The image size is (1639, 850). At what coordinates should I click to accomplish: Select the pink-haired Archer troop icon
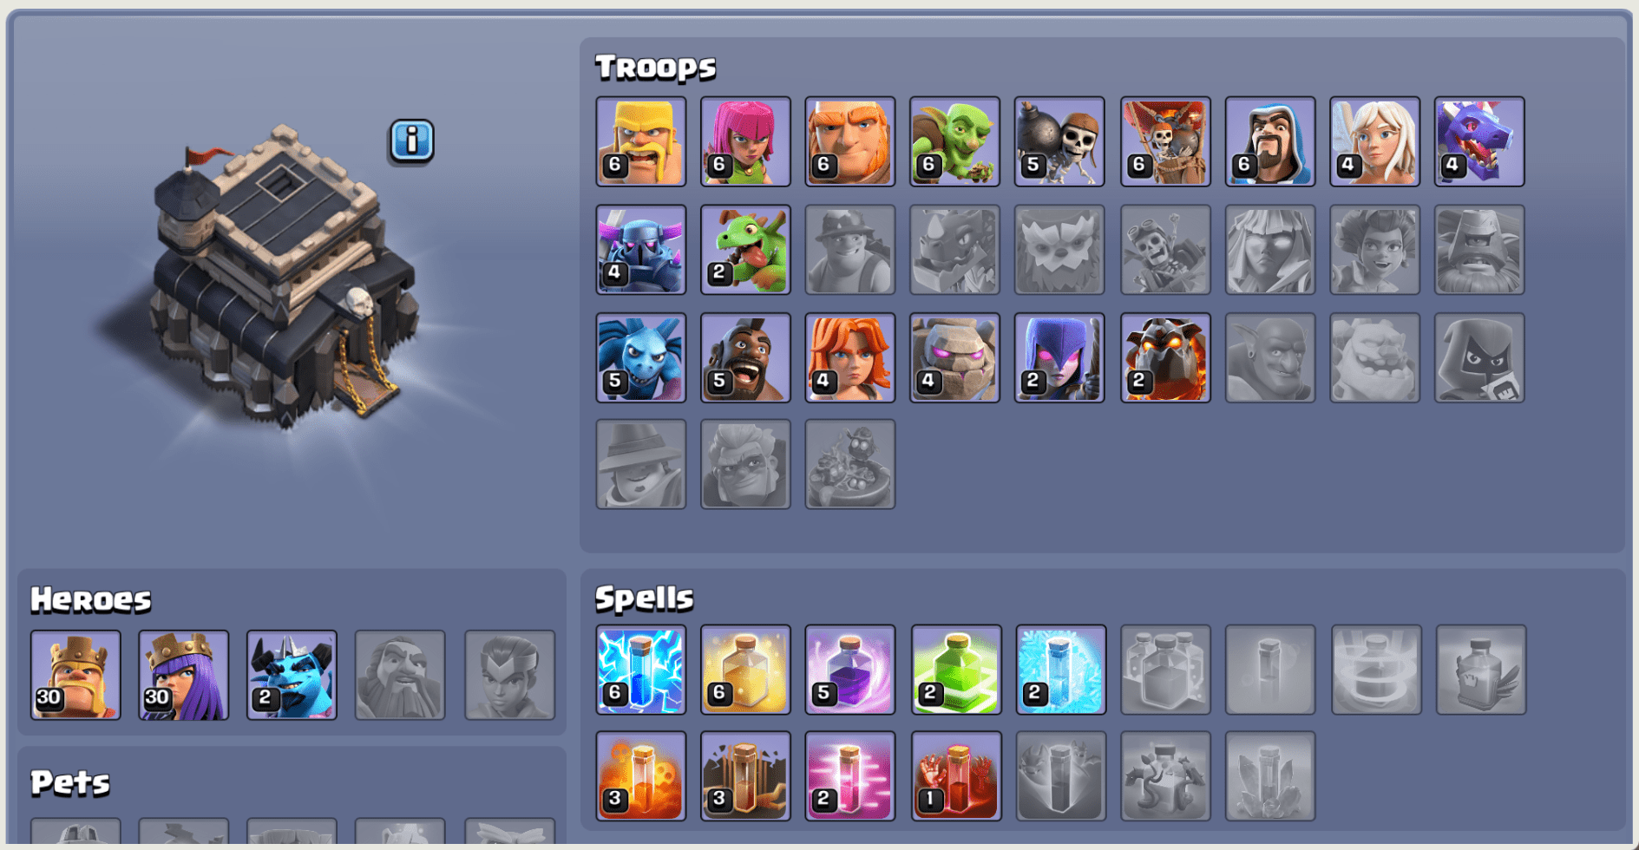745,141
